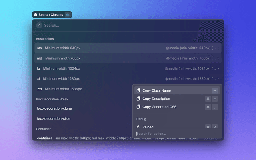Click the Return key badge on Copy Class Name
The width and height of the screenshot is (256, 160).
pyautogui.click(x=215, y=90)
